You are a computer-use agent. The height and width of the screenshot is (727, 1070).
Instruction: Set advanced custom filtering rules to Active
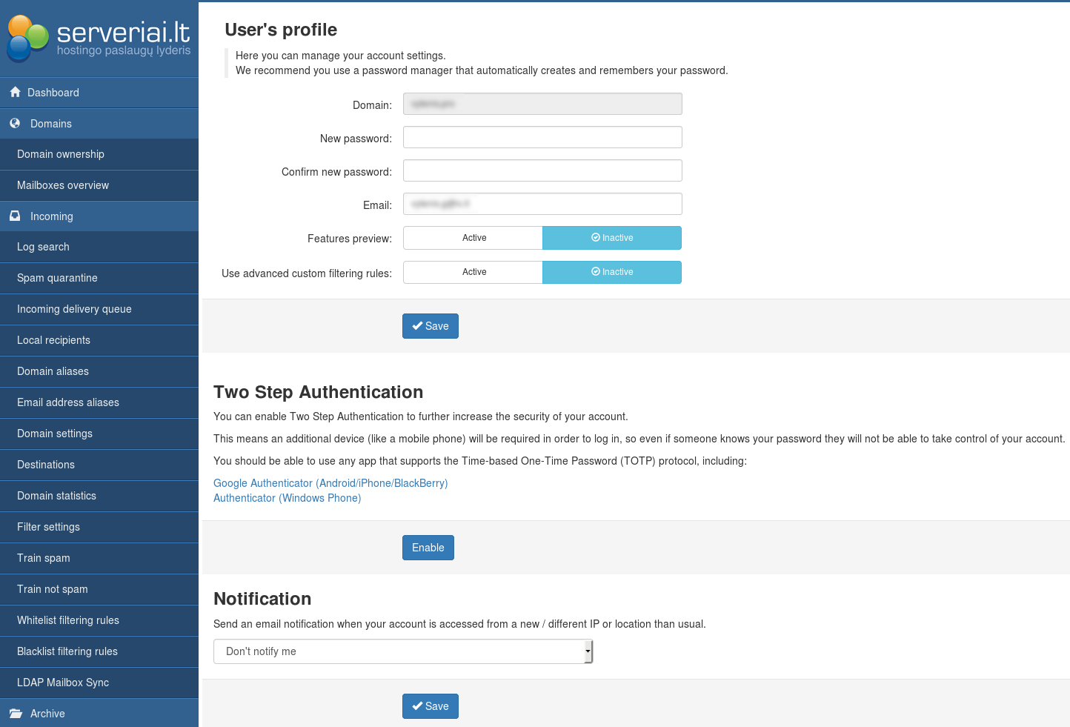coord(473,272)
